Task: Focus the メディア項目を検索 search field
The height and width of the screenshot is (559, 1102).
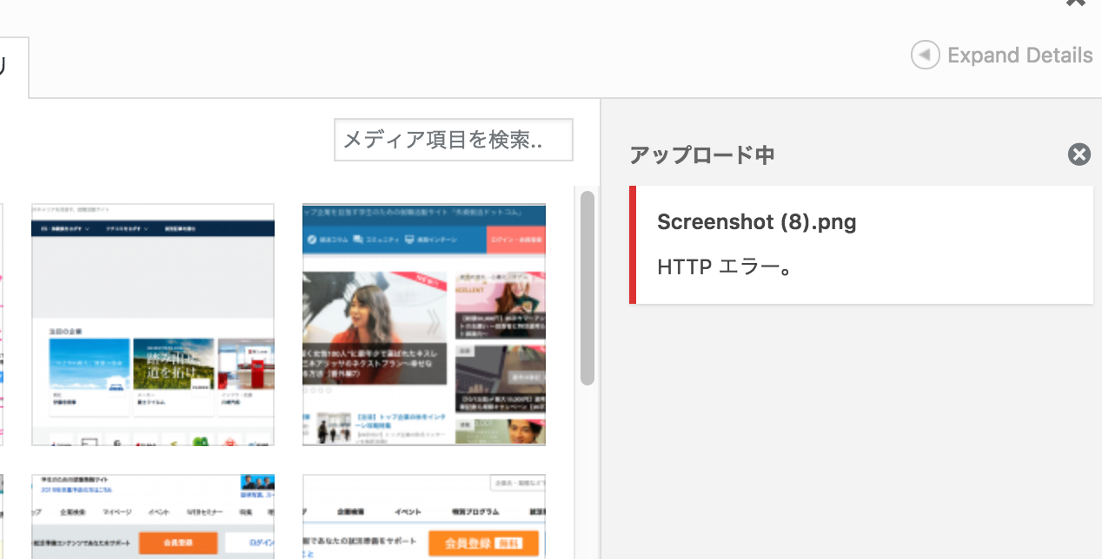Action: (x=453, y=140)
